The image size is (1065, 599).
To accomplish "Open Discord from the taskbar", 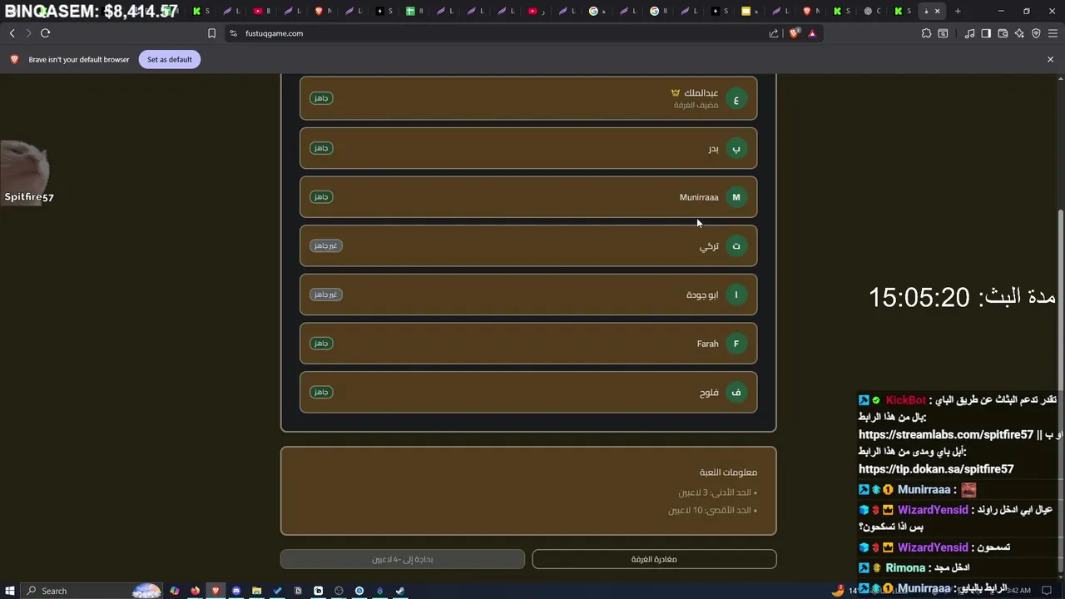I will (x=236, y=591).
